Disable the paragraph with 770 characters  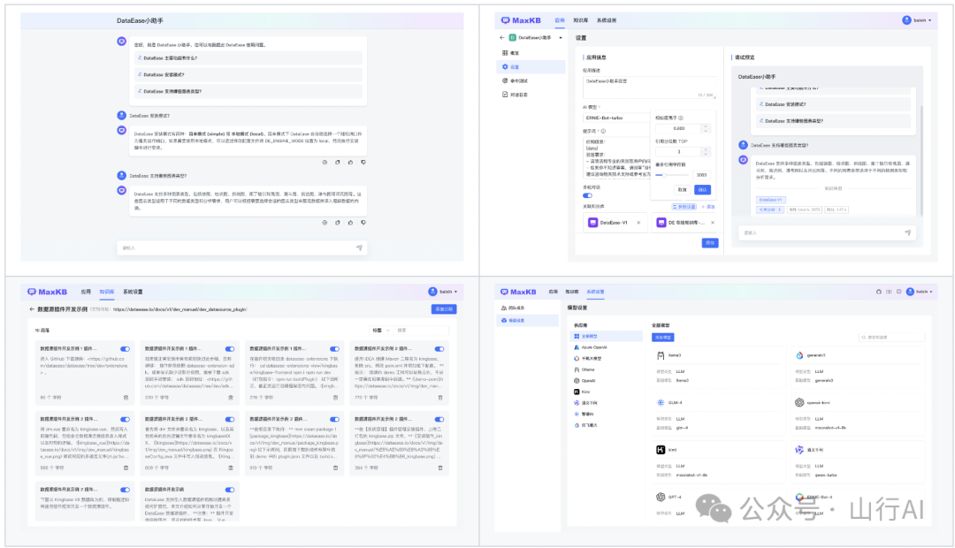439,349
